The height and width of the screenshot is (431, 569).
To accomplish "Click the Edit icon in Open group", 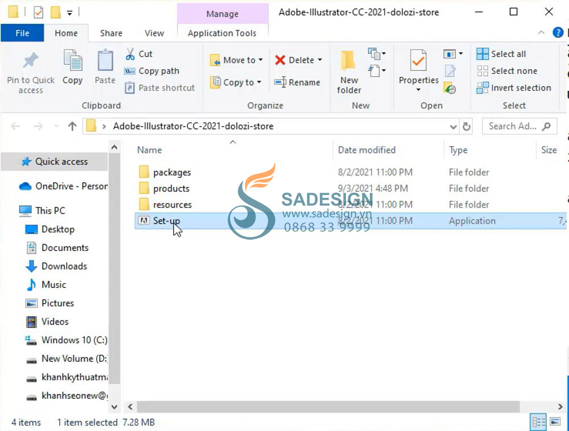I will tap(450, 71).
